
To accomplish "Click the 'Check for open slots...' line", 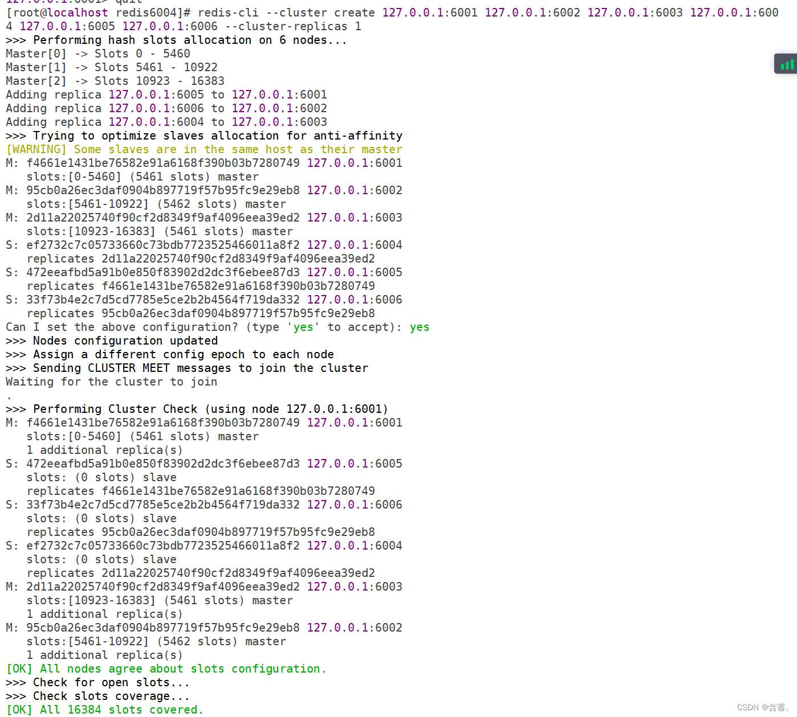I will pyautogui.click(x=97, y=682).
